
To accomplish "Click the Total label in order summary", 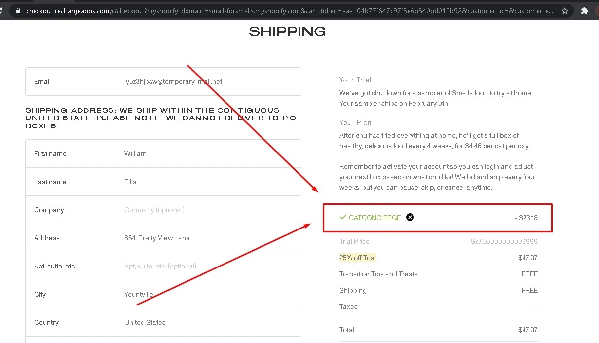I will pyautogui.click(x=347, y=330).
